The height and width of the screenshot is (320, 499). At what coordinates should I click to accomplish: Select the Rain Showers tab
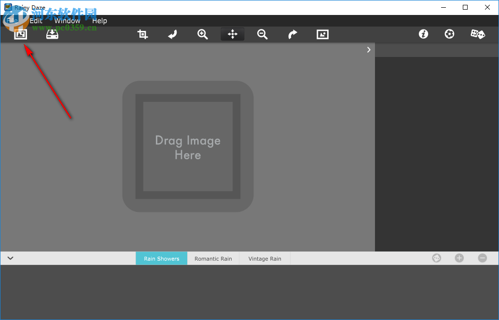click(161, 259)
